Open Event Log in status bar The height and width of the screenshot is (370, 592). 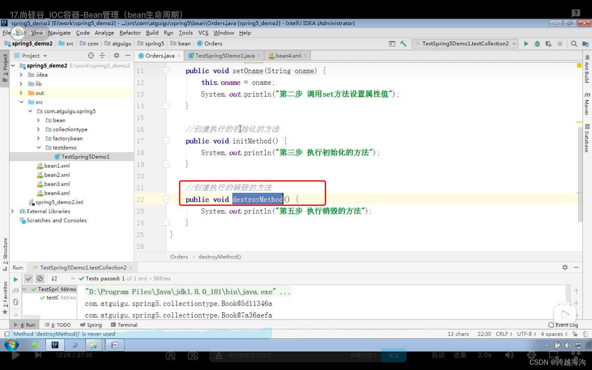tap(563, 325)
